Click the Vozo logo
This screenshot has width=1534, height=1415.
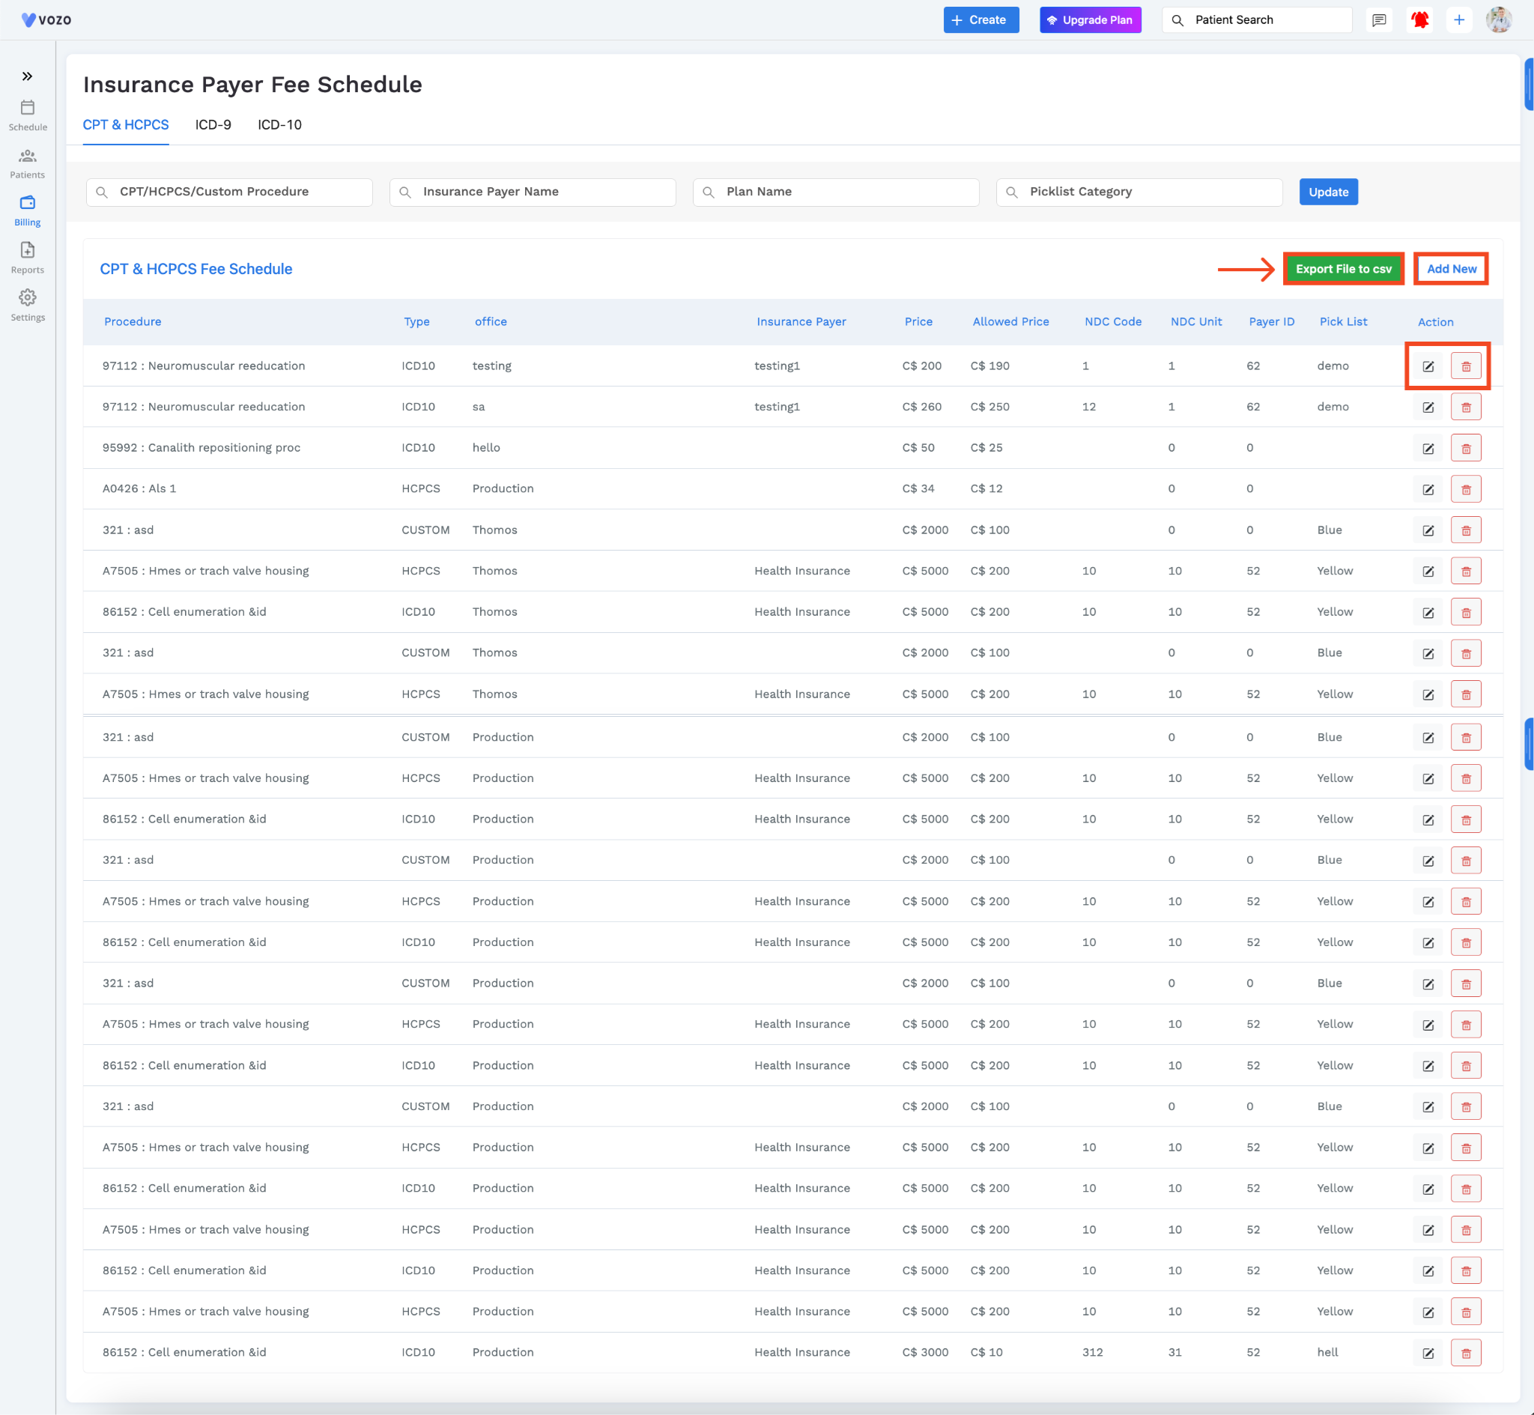pyautogui.click(x=46, y=20)
